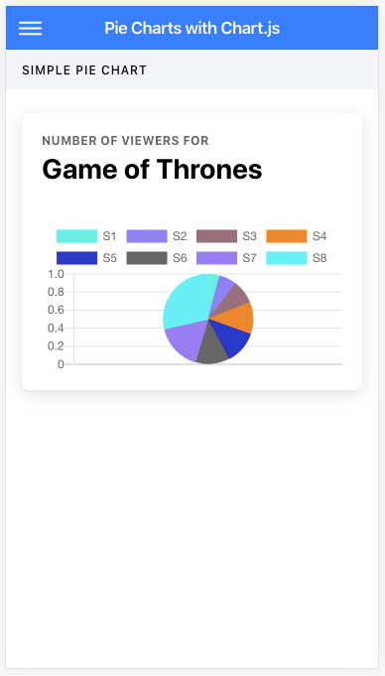Select the orange pie slice
This screenshot has height=676, width=385.
pos(237,319)
